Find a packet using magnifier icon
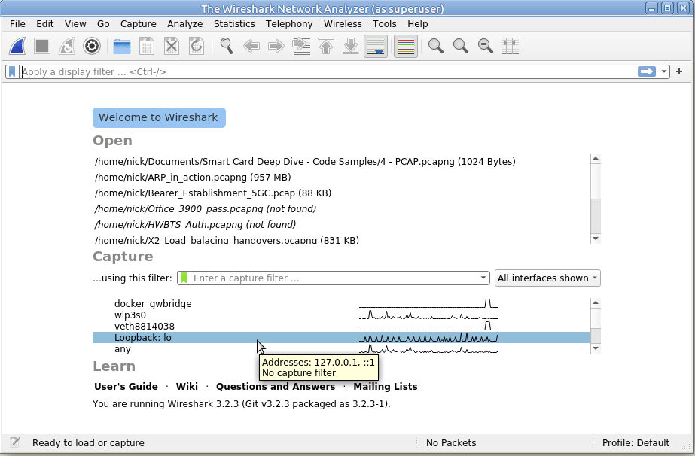 point(227,46)
